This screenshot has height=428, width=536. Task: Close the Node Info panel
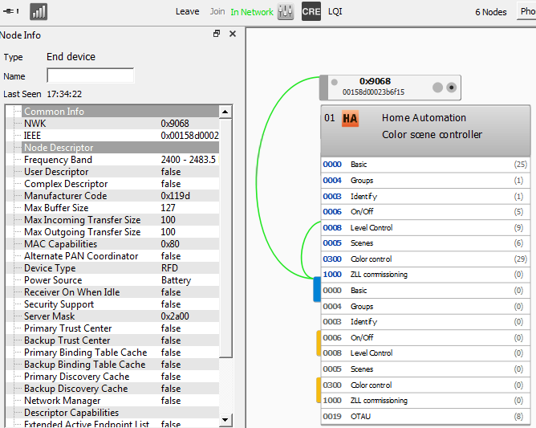click(233, 34)
